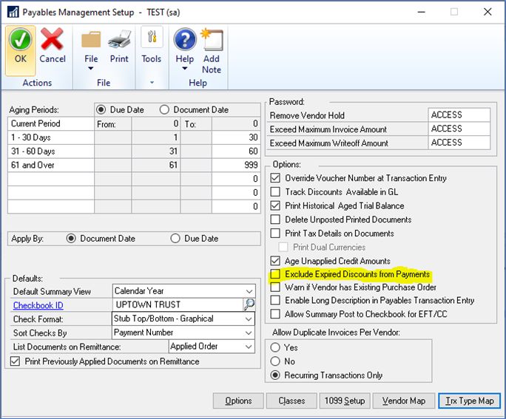The width and height of the screenshot is (506, 419).
Task: Minimize the Payables Management Setup window
Action: click(x=421, y=12)
